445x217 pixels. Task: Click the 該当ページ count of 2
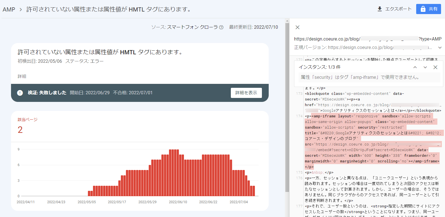20,130
